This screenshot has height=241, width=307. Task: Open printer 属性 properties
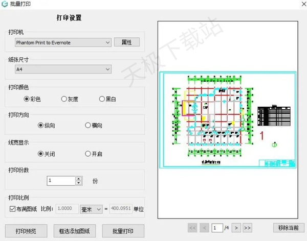click(127, 42)
